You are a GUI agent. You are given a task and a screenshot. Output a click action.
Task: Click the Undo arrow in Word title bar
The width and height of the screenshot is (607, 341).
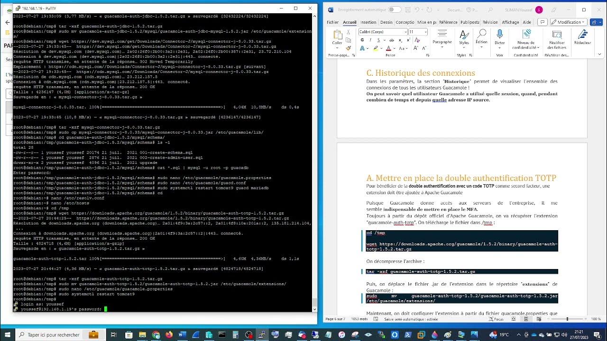(x=417, y=9)
